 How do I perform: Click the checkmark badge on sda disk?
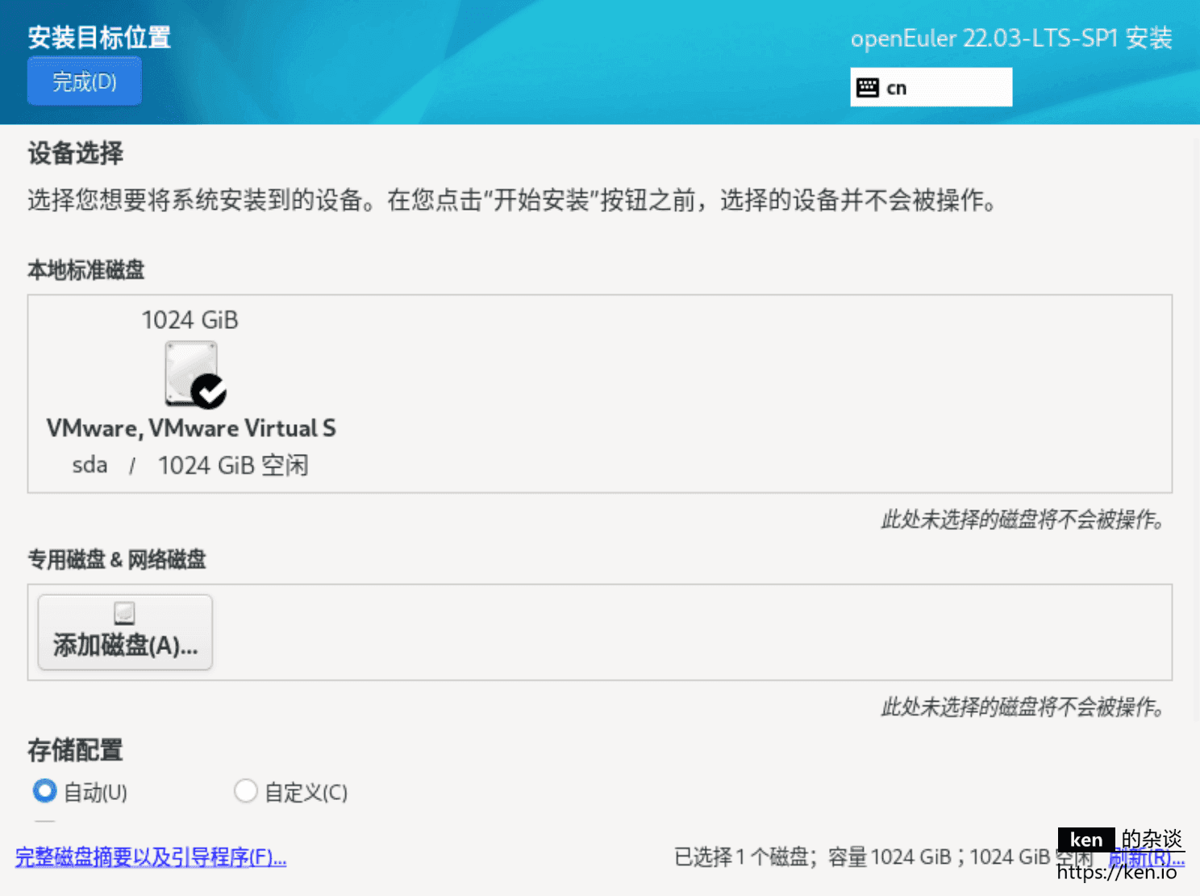210,391
